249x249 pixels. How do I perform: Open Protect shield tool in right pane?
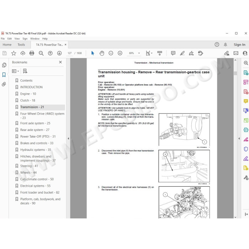(x=246, y=149)
